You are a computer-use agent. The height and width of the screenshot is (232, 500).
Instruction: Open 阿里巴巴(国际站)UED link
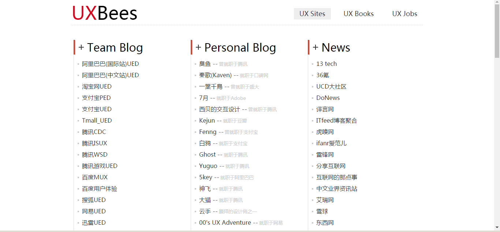111,64
